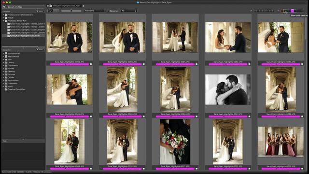Select the Kenny_Kim-Highlights-Sara_Ryan favorite folder
The height and width of the screenshot is (174, 309).
pos(24,36)
